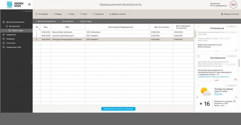Sort the table by the 'ФИО' column header

67,27
